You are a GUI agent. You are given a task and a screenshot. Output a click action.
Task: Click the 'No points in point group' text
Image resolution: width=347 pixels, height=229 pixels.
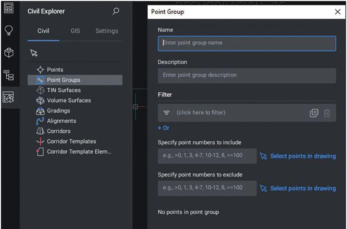point(188,212)
